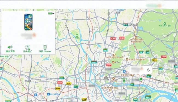
Task: Click the S81 green highway shield
Action: click(149, 76)
